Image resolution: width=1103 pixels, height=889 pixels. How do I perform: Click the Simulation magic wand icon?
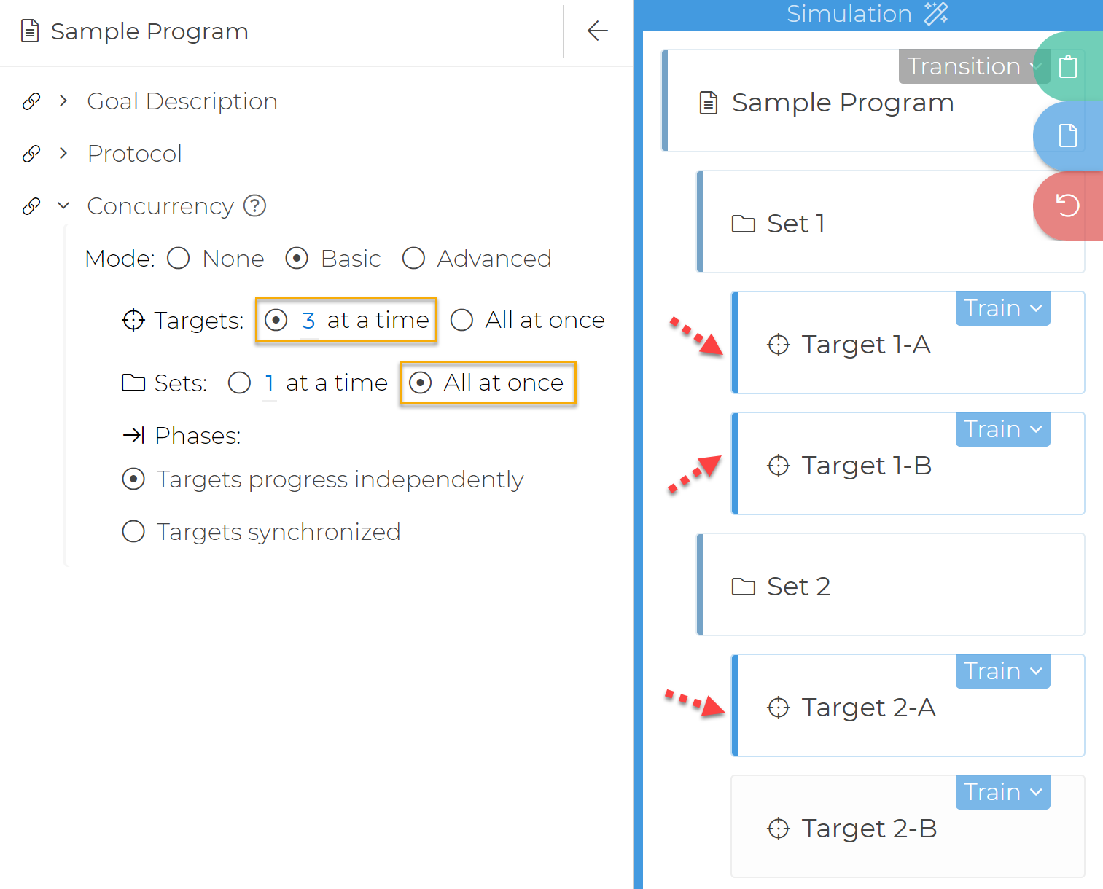click(x=936, y=14)
